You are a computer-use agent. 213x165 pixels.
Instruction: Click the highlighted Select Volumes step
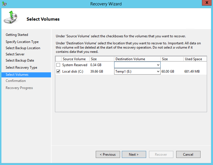coord(17,75)
